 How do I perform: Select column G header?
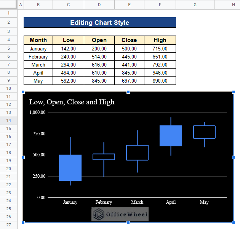[x=195, y=5]
